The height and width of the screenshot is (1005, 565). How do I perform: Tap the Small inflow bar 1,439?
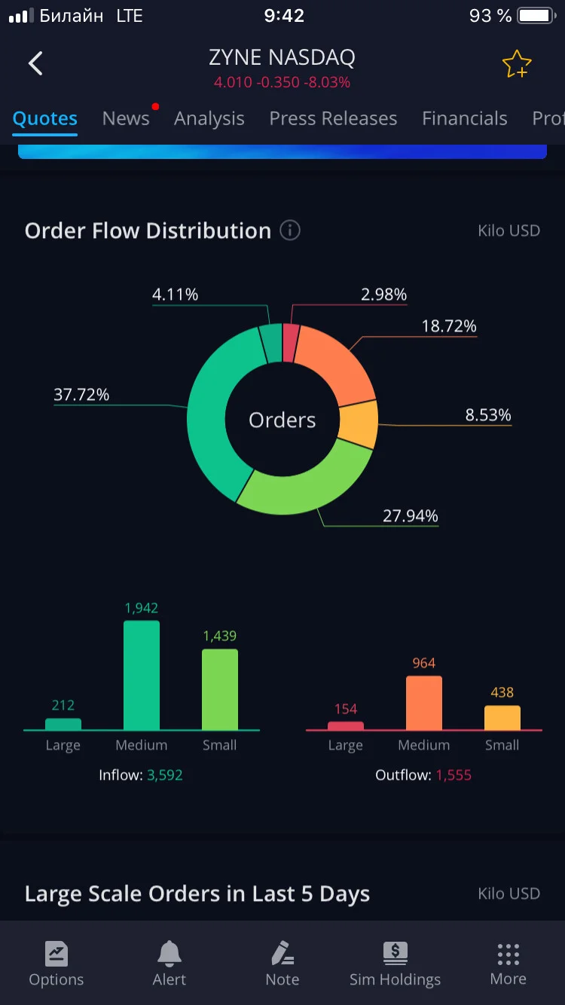click(220, 689)
